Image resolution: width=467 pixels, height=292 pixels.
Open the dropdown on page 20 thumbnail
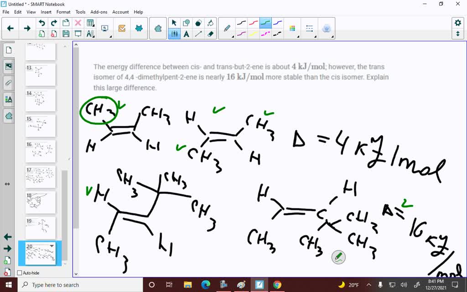[52, 246]
